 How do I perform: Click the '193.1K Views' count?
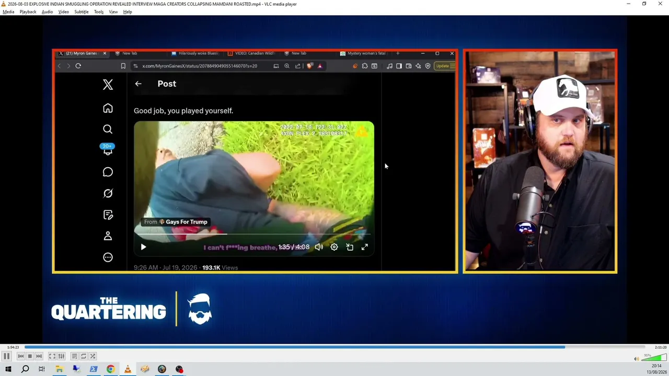220,267
